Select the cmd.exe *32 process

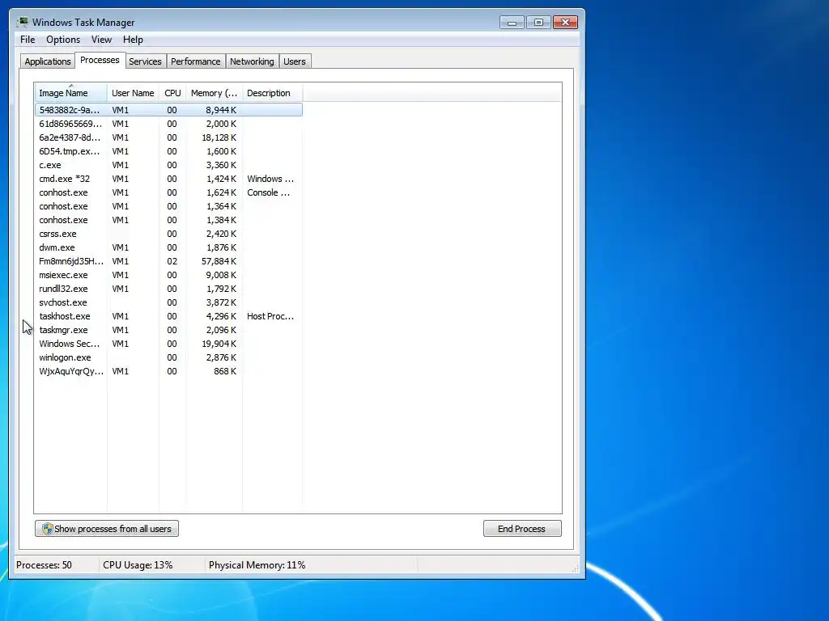pyautogui.click(x=168, y=179)
